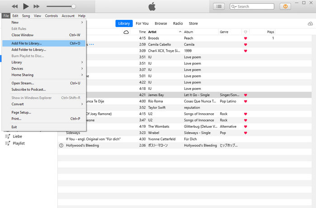Open the Song menu
Viewport: 316px width, 208px height.
click(x=26, y=16)
